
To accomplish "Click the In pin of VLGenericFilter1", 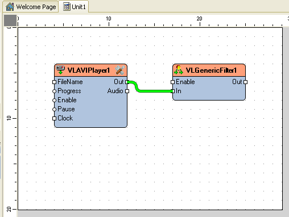I will click(173, 91).
